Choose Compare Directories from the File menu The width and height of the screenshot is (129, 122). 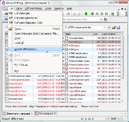[x=35, y=18]
